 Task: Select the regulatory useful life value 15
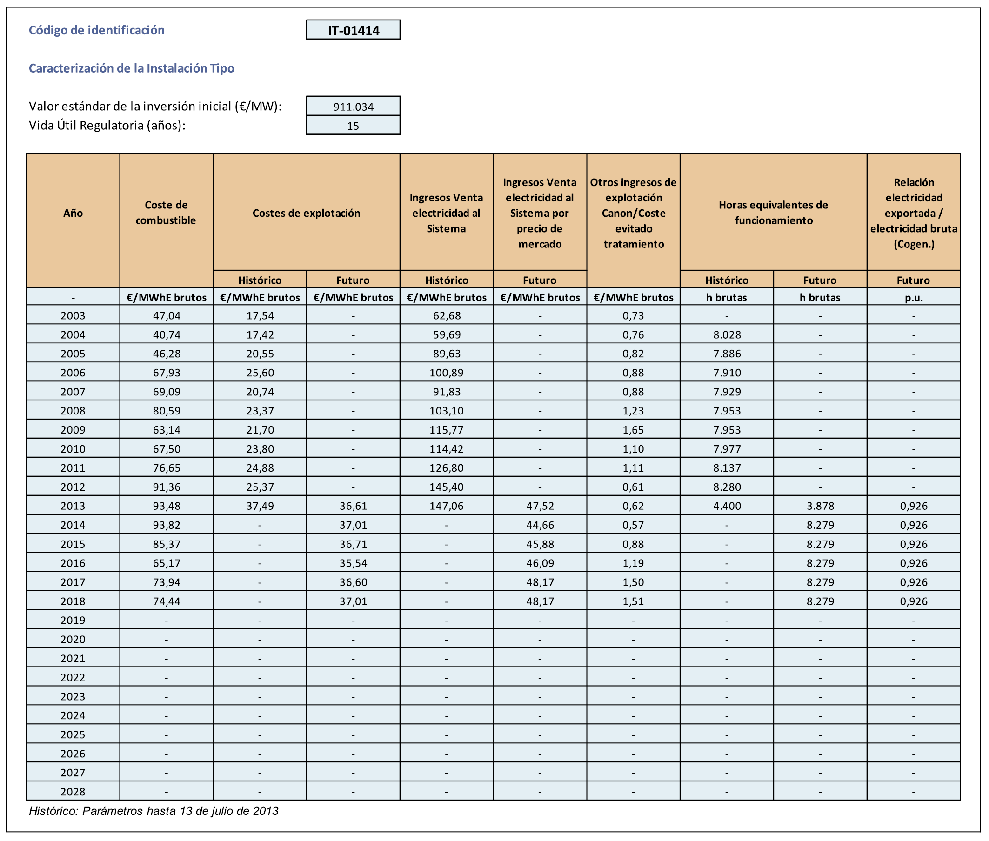(x=353, y=126)
